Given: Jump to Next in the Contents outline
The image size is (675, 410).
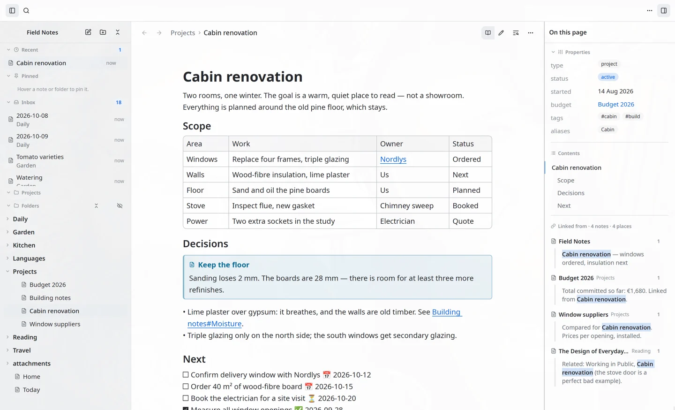Looking at the screenshot, I should 564,206.
